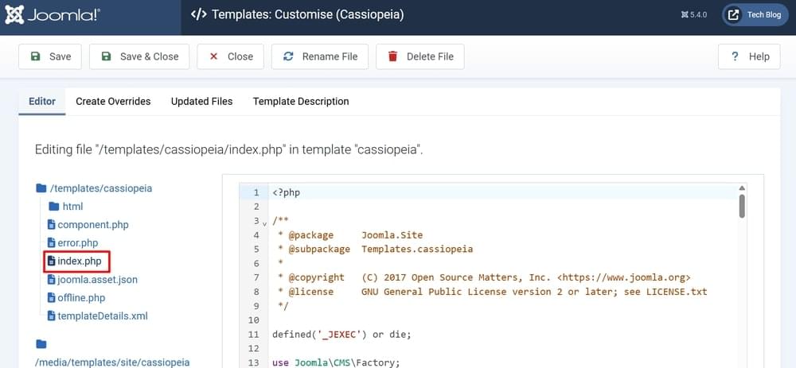This screenshot has height=368, width=796.
Task: Click Rename File button
Action: pos(320,56)
